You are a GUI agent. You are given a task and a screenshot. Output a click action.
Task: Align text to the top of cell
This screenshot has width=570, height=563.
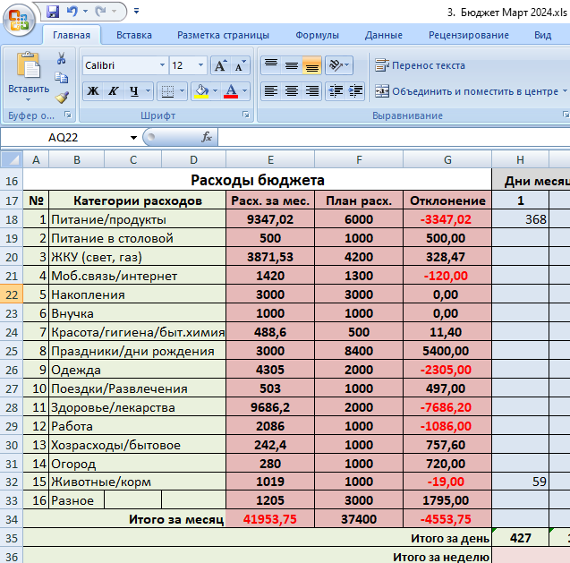point(271,65)
